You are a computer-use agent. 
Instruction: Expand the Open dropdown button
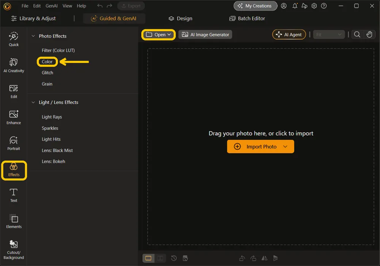pos(158,35)
